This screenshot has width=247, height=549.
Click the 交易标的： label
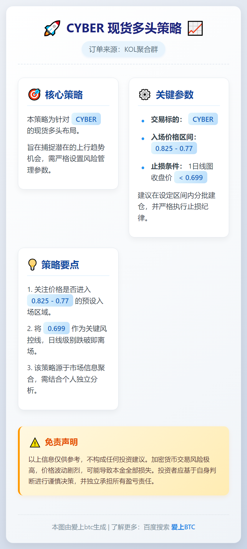(167, 119)
